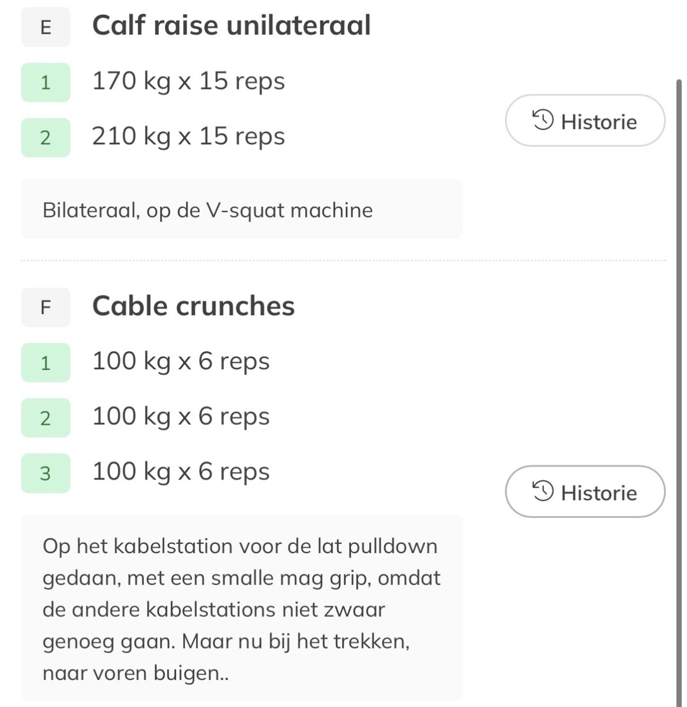
Task: Select the 210 kg x 15 reps set
Action: [188, 136]
